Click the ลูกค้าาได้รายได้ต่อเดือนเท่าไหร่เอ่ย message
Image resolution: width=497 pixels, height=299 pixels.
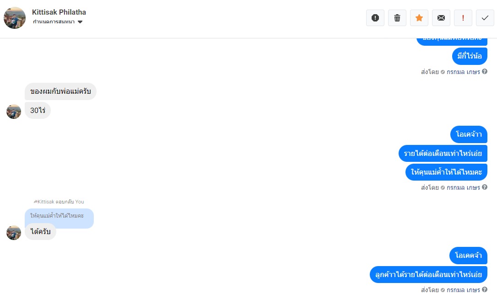tap(428, 274)
